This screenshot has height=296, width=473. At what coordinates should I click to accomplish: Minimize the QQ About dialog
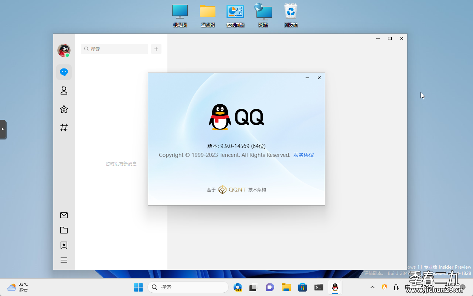tap(307, 78)
